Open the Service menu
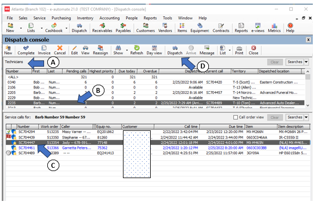315x202 pixels. 39,18
